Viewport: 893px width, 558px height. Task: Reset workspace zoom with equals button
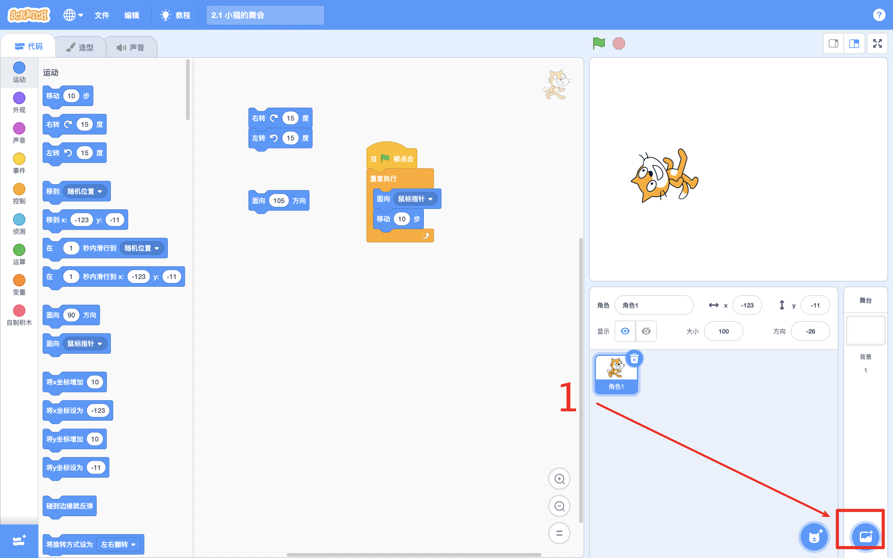click(559, 533)
